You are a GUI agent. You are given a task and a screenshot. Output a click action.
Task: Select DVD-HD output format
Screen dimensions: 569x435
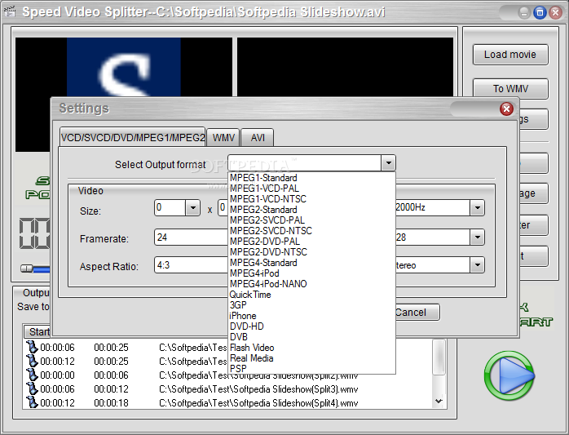pyautogui.click(x=312, y=326)
